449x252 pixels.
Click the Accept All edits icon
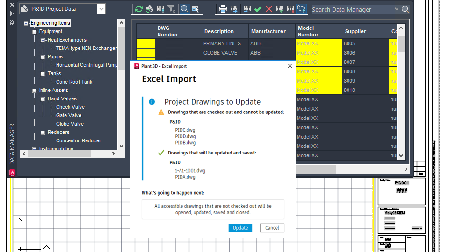280,9
